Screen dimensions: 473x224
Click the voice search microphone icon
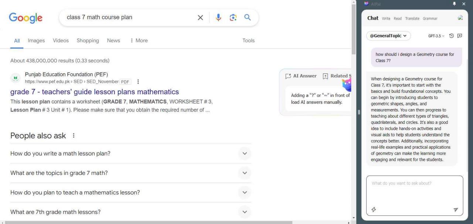(x=218, y=17)
